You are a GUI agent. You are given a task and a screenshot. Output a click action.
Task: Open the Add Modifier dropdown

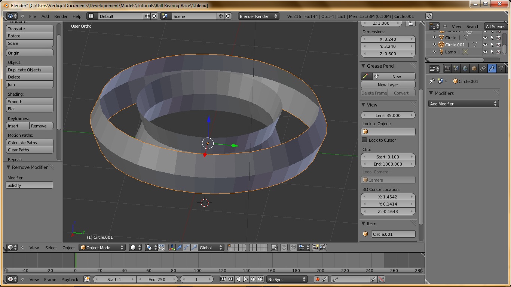pos(463,104)
